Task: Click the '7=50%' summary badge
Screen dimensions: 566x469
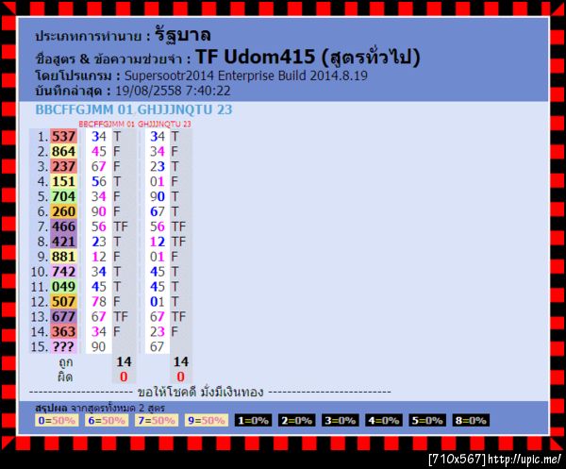Action: tap(157, 420)
